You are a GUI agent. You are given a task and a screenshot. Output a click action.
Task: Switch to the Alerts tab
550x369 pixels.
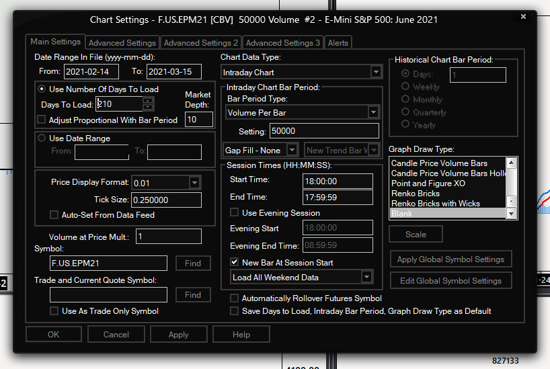point(338,43)
